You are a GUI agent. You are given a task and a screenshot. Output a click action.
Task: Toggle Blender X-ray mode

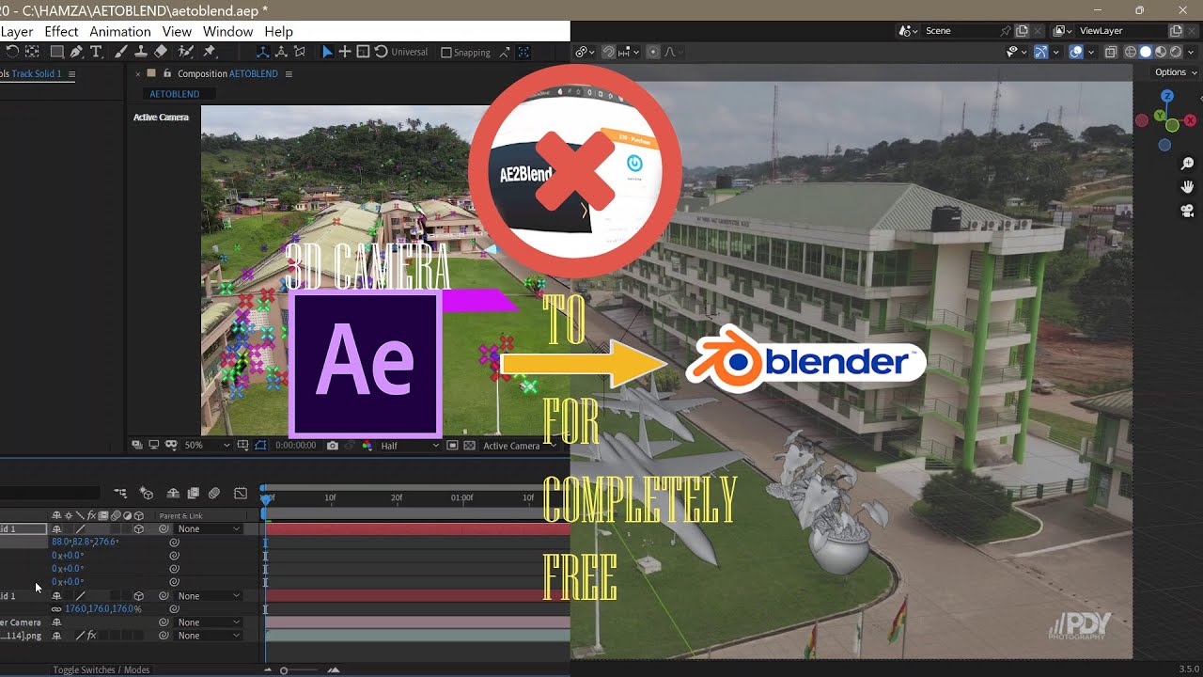tap(1111, 53)
